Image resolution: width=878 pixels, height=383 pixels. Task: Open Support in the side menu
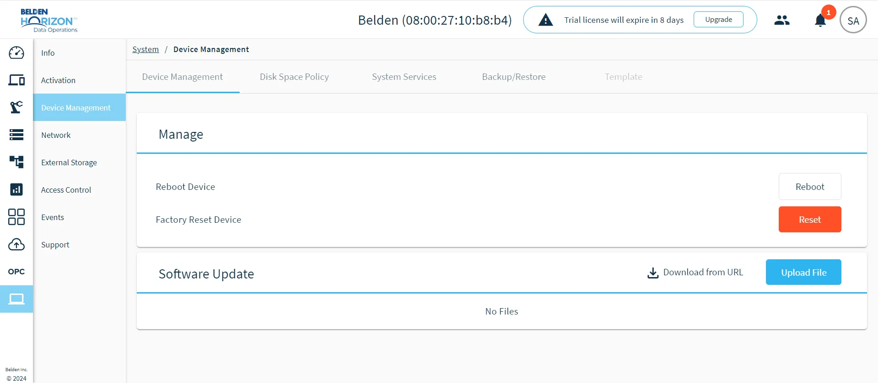[x=80, y=245]
